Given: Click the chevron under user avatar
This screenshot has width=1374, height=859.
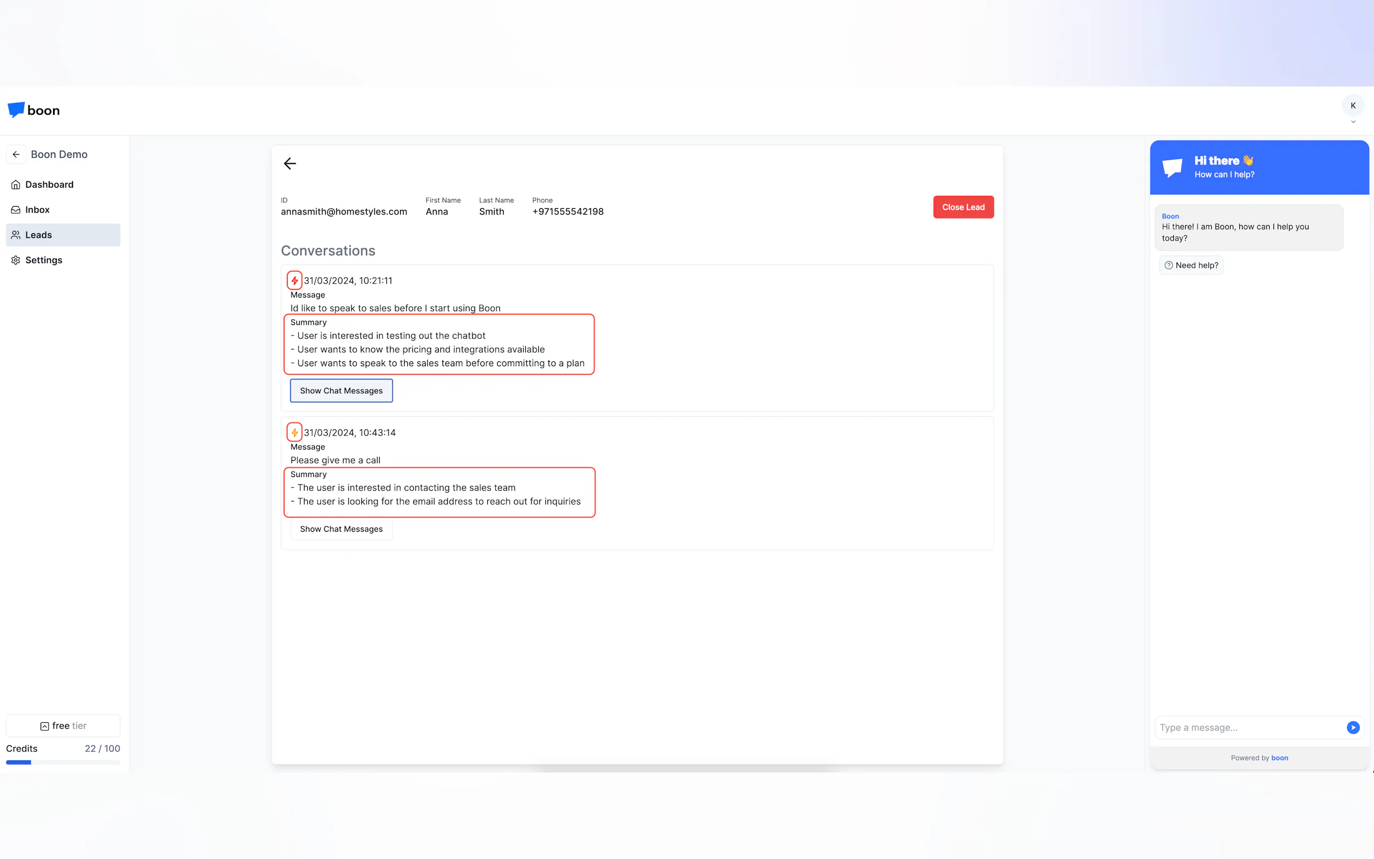Looking at the screenshot, I should 1352,122.
